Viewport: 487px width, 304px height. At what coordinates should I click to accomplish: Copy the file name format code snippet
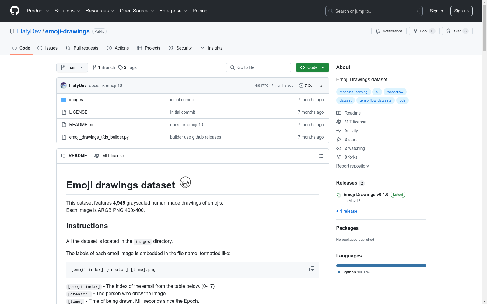[312, 269]
